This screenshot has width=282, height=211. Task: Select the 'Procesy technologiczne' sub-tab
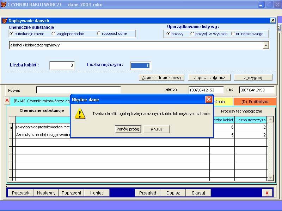click(x=241, y=111)
